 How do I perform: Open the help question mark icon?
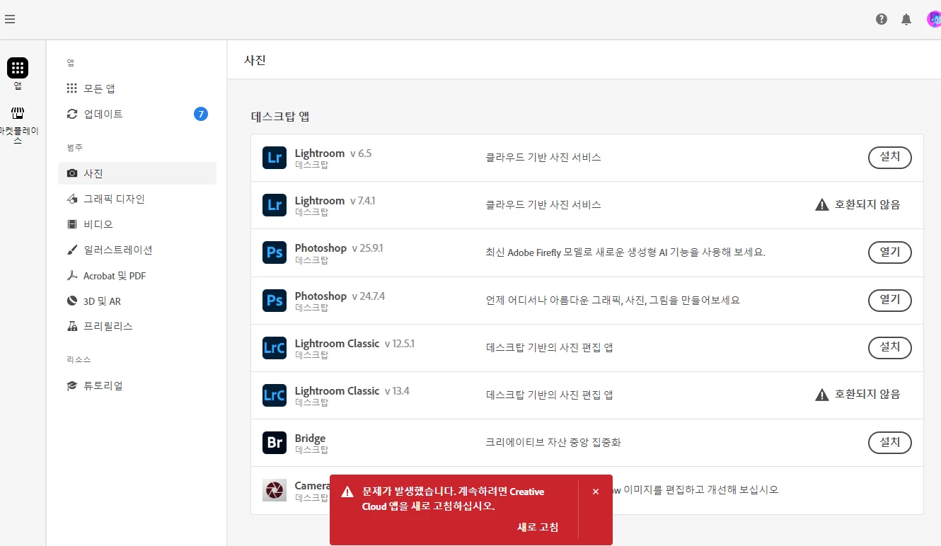pyautogui.click(x=882, y=19)
